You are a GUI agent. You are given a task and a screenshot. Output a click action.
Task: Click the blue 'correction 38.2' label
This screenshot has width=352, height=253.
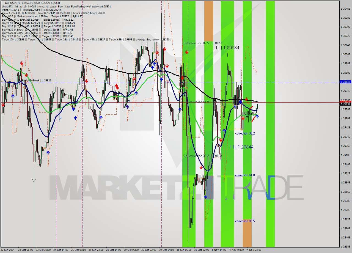tap(245, 133)
